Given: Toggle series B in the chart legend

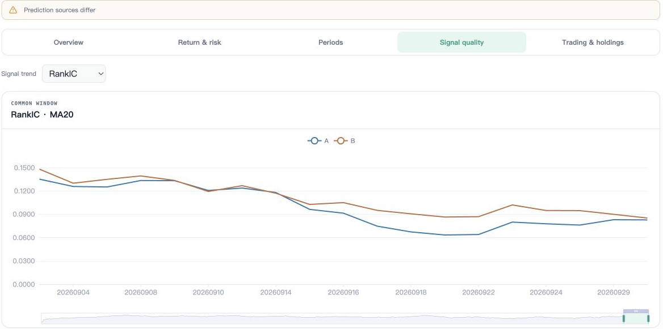Looking at the screenshot, I should (x=345, y=141).
